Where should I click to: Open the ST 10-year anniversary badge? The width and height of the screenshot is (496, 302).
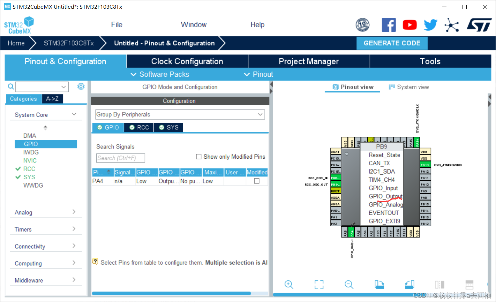pyautogui.click(x=362, y=25)
